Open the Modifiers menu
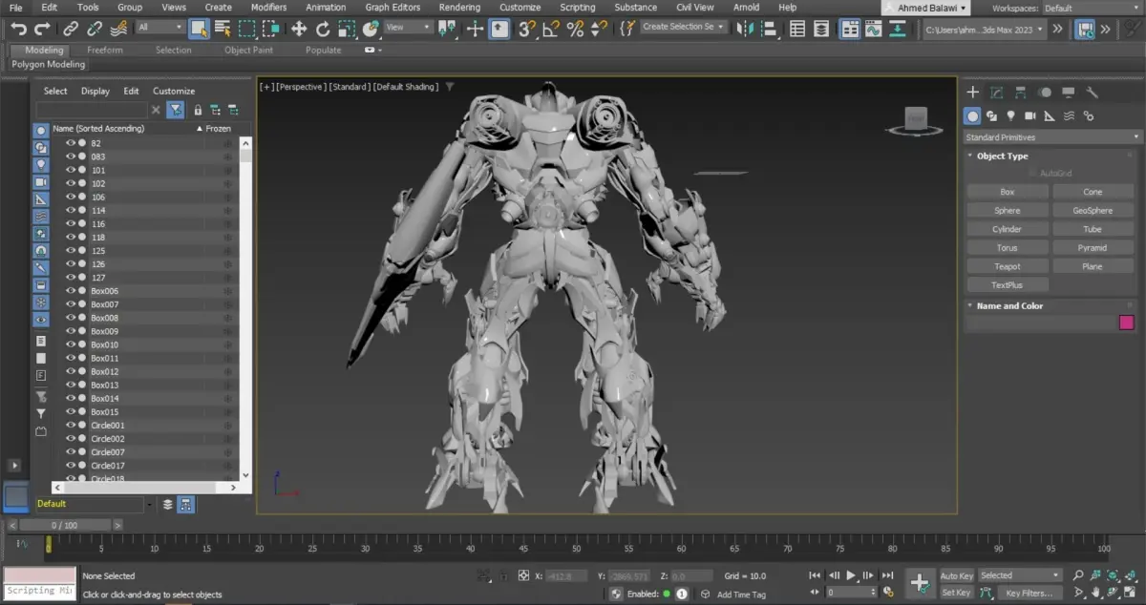1146x605 pixels. 268,8
